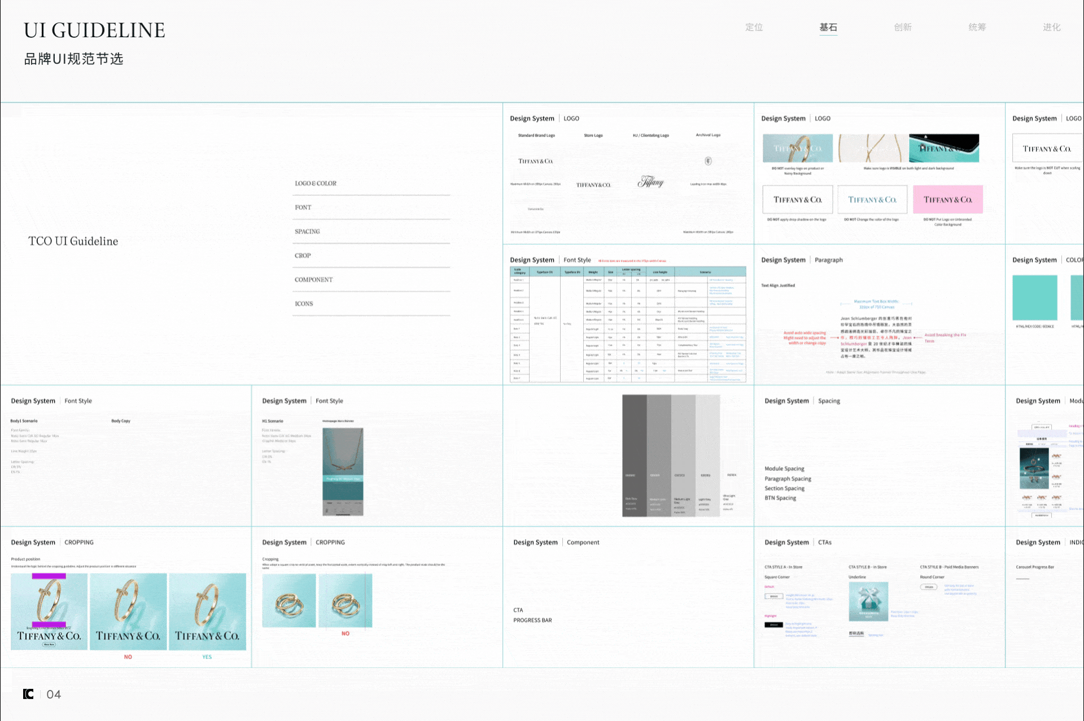Select the FONT contents entry
This screenshot has height=721, width=1084.
pos(303,208)
